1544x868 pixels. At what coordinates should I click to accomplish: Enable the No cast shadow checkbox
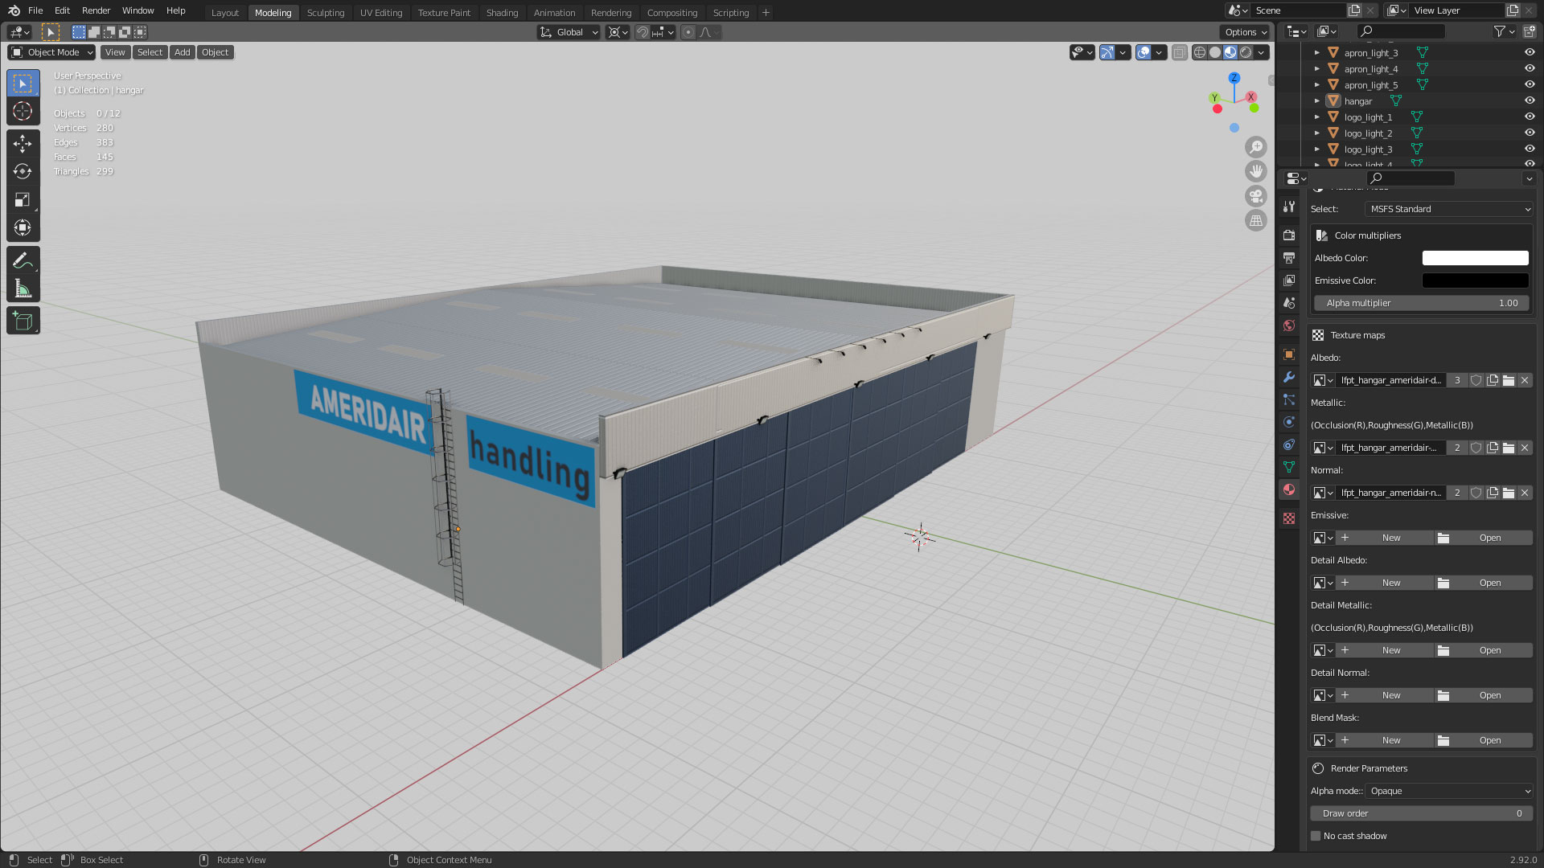coord(1316,836)
